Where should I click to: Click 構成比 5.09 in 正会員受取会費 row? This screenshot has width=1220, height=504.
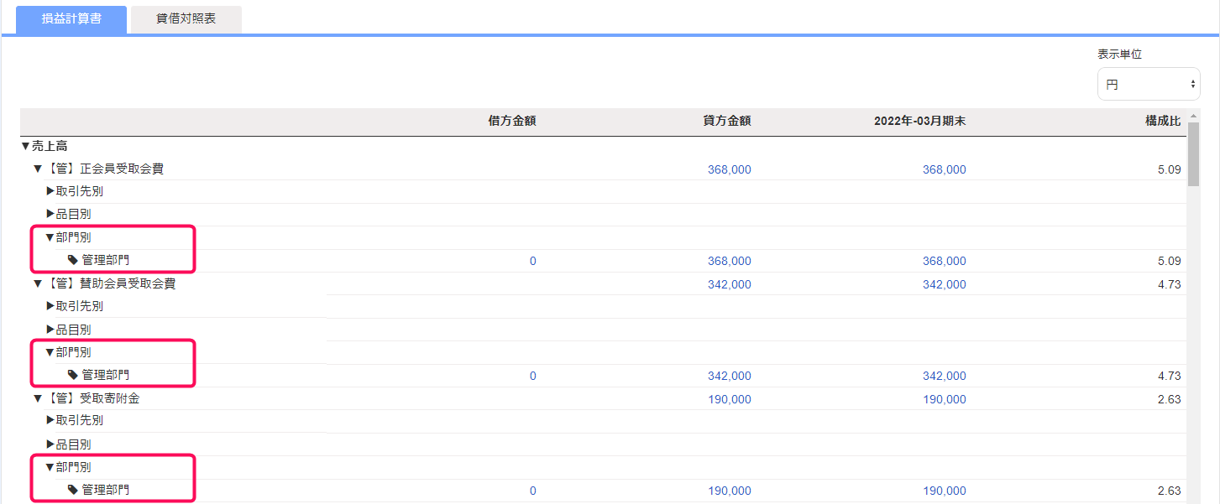[x=1169, y=169]
